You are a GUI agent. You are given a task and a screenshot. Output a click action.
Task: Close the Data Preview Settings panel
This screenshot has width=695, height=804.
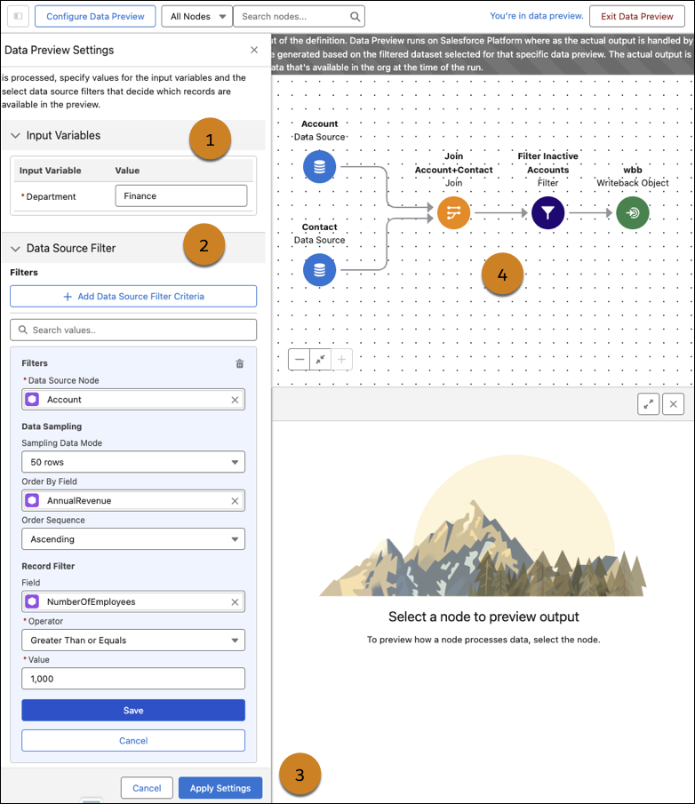(x=254, y=50)
